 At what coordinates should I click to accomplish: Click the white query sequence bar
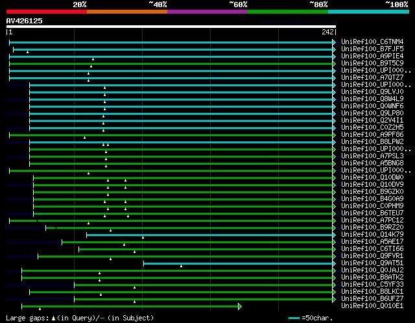(x=171, y=27)
